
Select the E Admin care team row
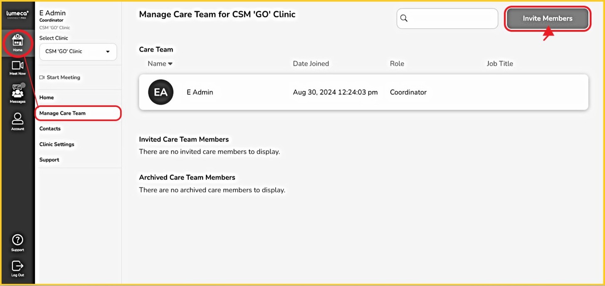pos(363,92)
